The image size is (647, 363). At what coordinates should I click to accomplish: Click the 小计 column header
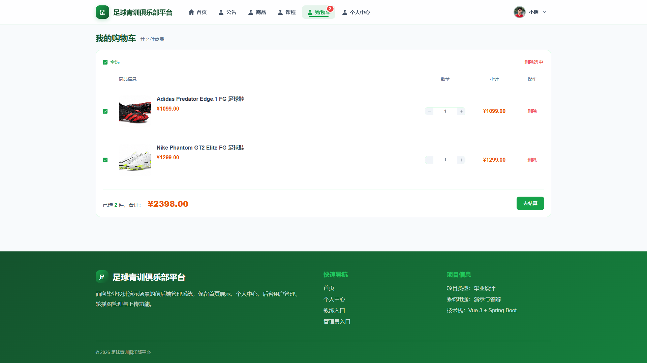[494, 79]
